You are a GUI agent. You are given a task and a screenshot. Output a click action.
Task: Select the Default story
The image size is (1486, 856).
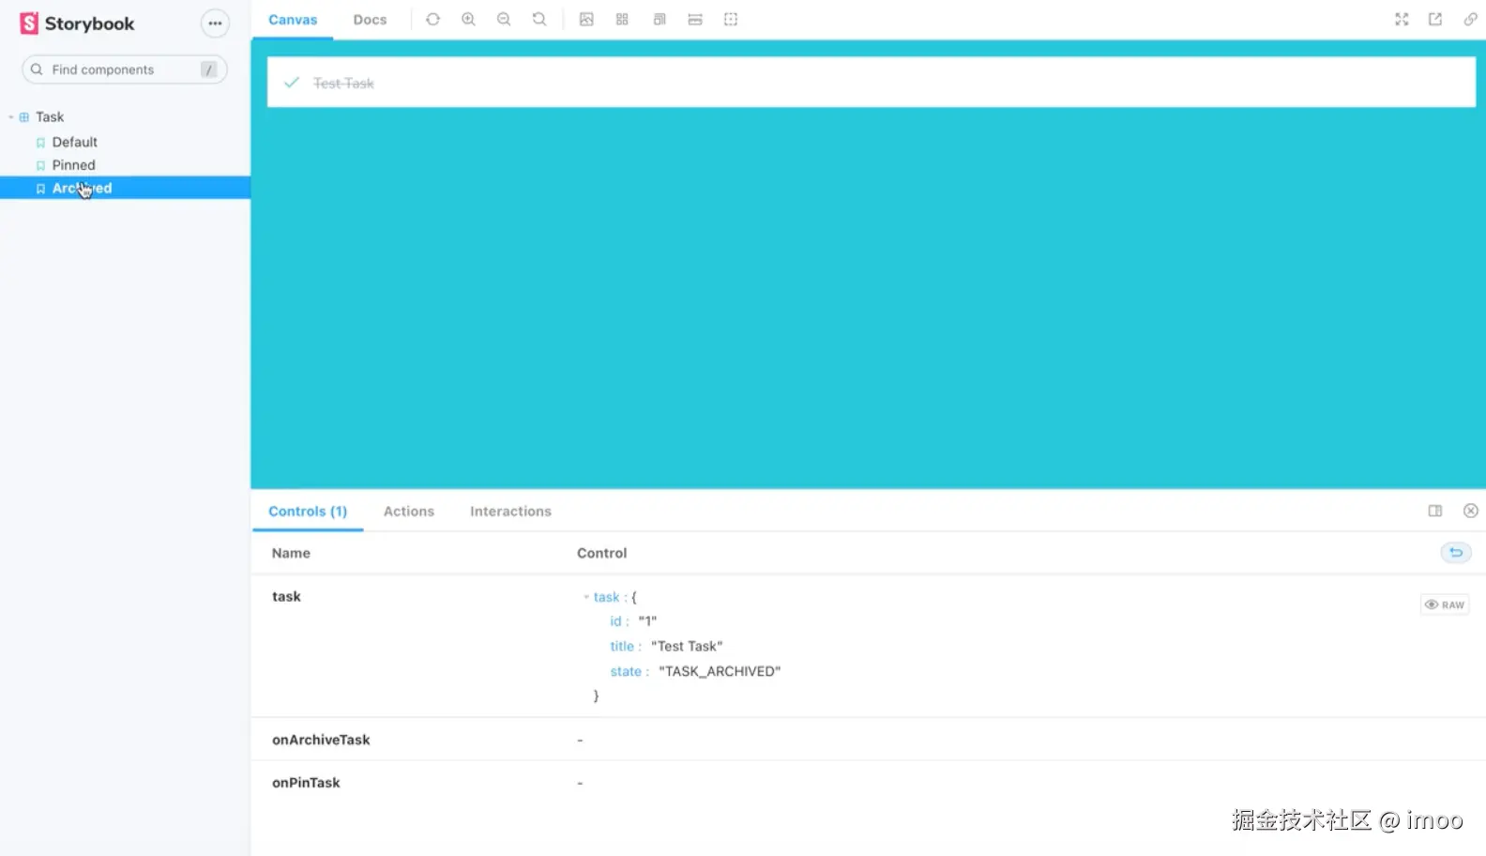[x=74, y=142]
